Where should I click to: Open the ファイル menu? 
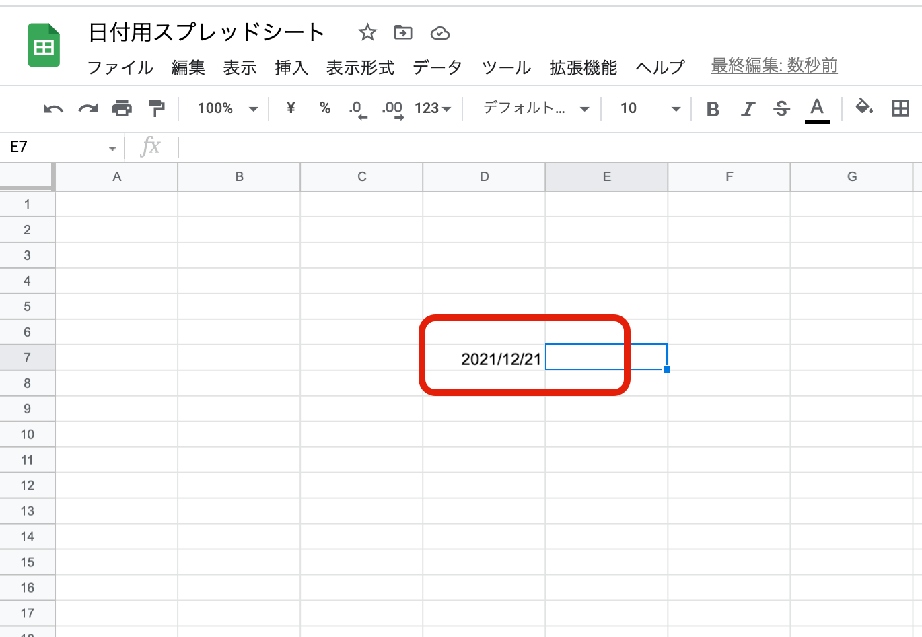[x=120, y=67]
